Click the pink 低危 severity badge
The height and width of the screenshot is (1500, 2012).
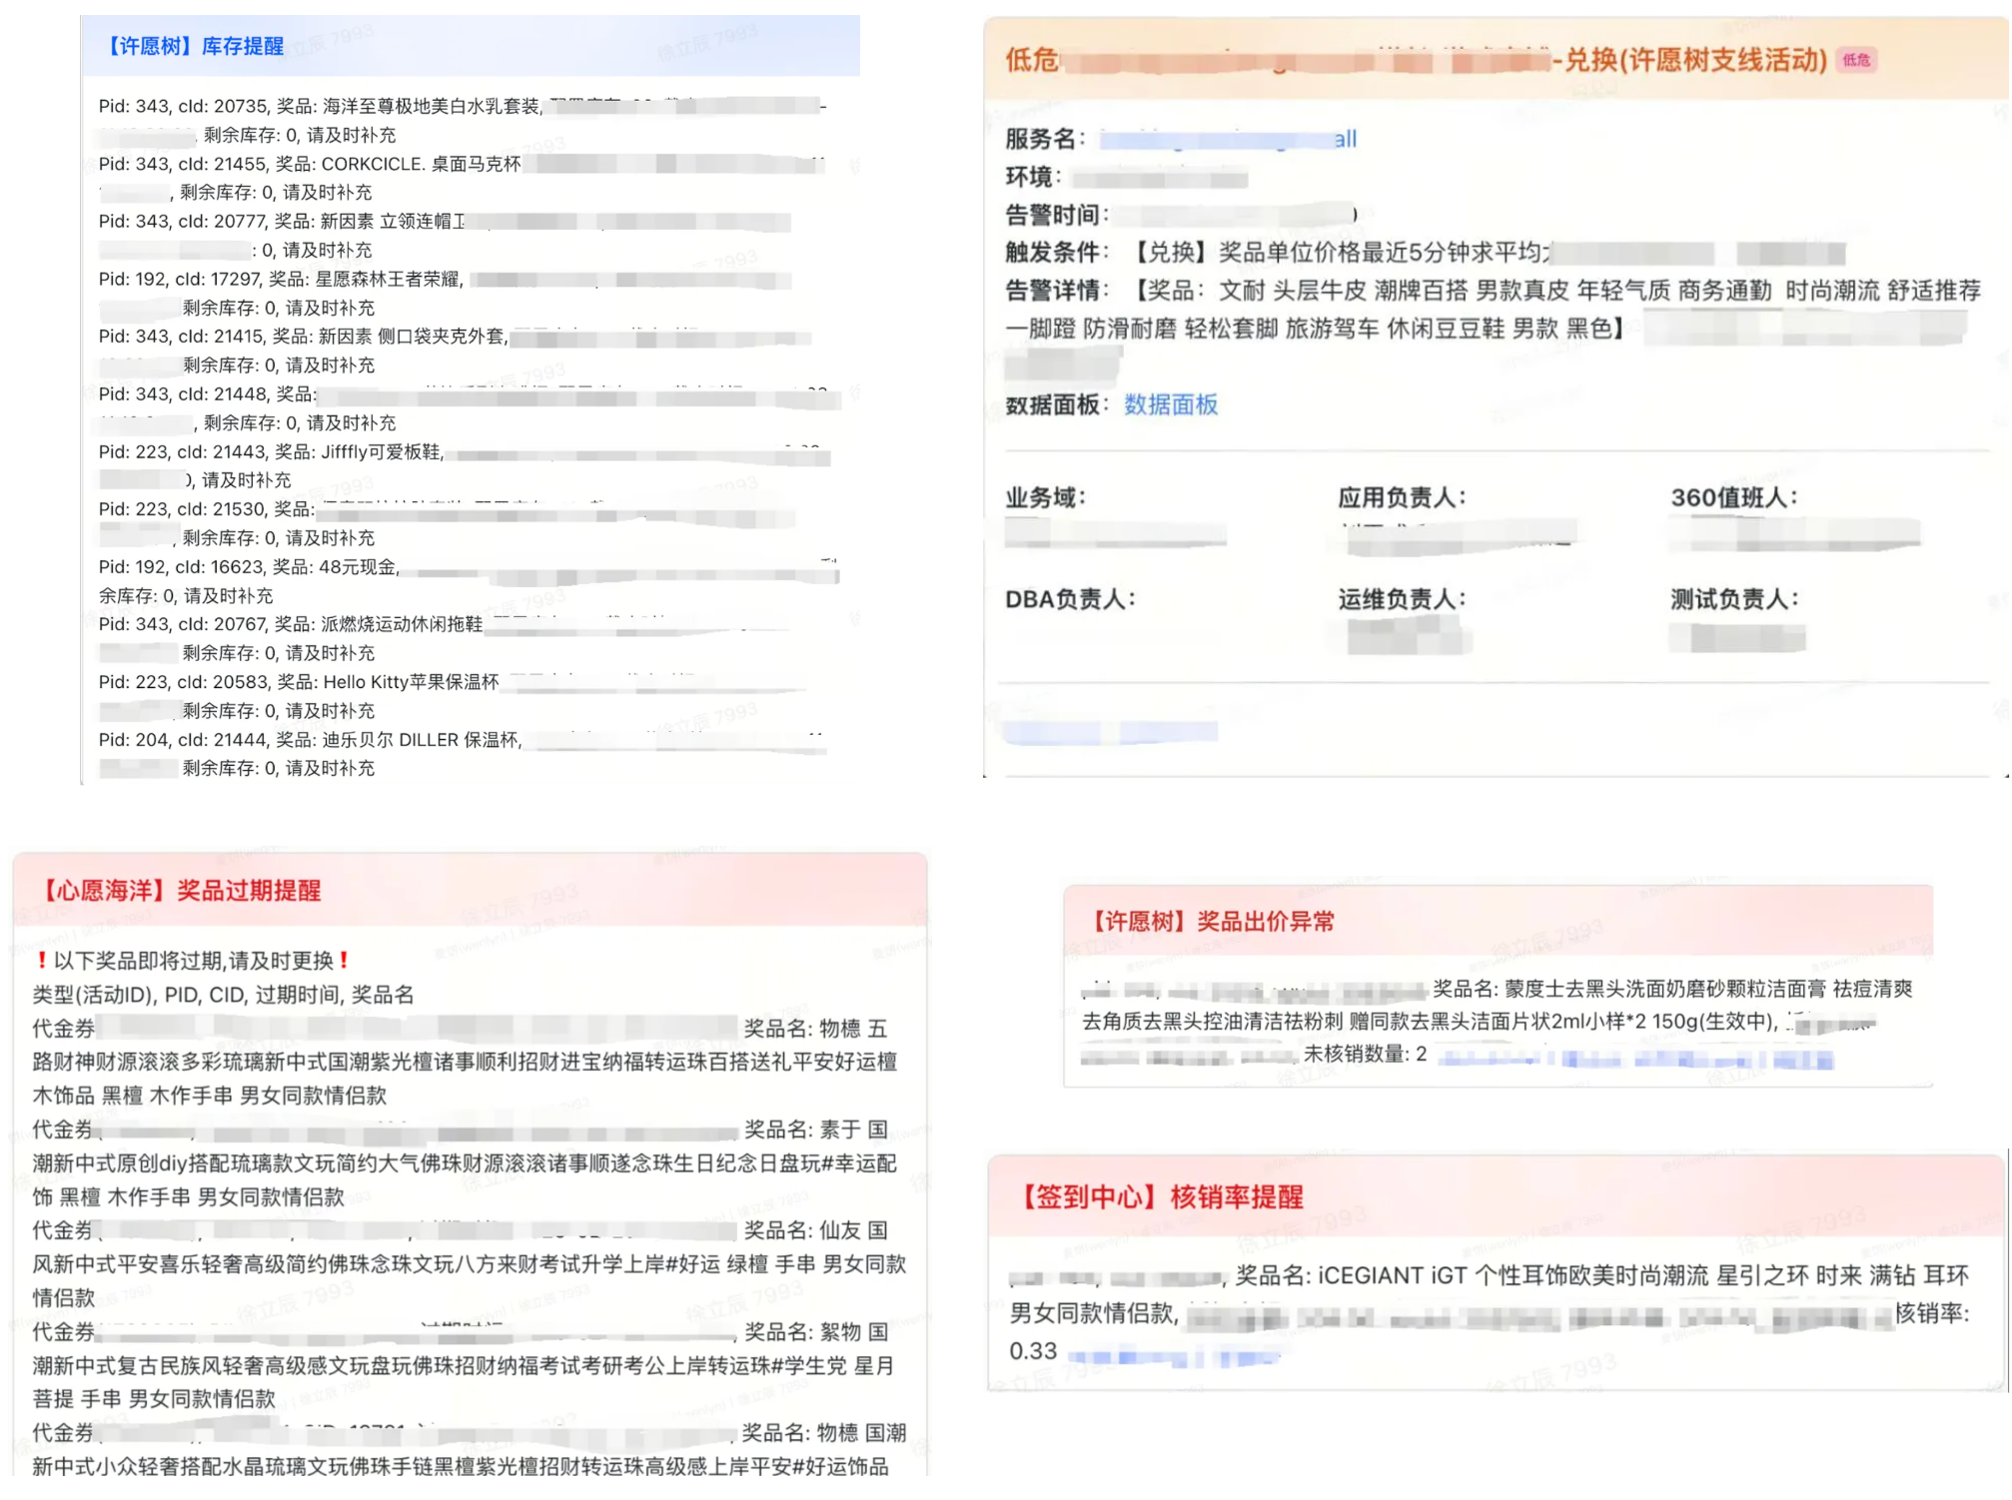[x=1855, y=60]
